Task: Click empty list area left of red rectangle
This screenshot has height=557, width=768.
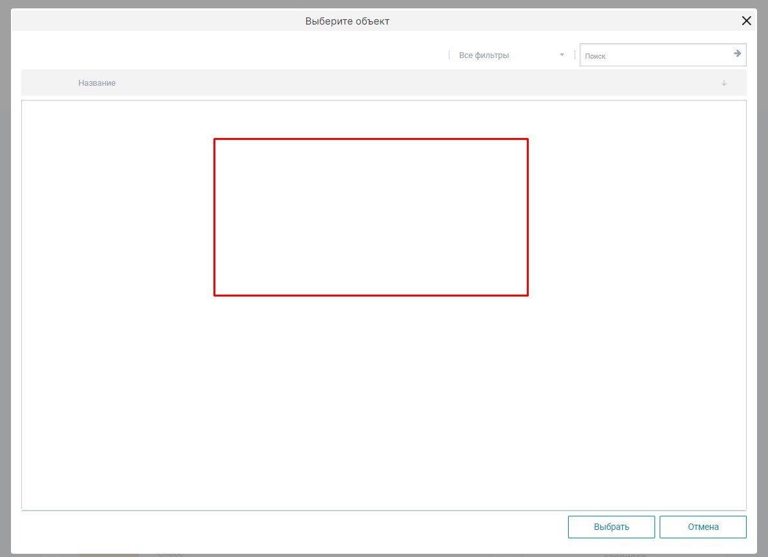Action: (x=116, y=217)
